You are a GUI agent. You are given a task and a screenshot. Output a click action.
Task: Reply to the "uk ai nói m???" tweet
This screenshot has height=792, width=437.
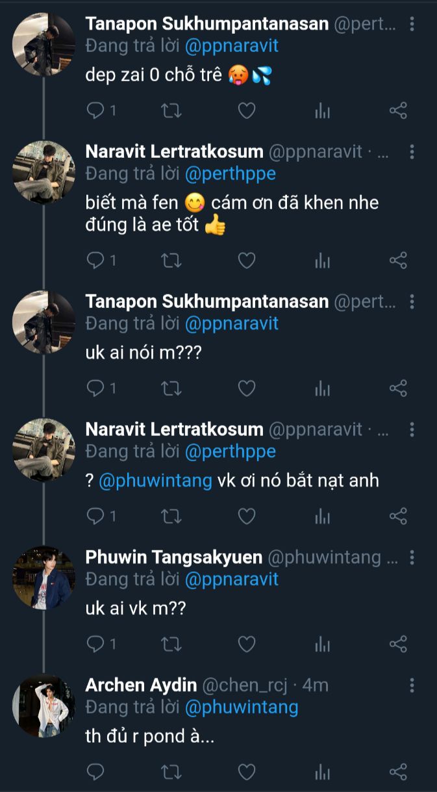pyautogui.click(x=95, y=389)
